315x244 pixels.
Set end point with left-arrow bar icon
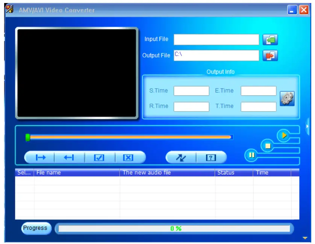69,158
